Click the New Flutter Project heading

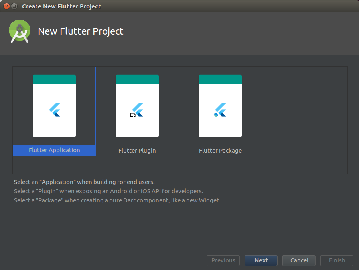pyautogui.click(x=81, y=31)
